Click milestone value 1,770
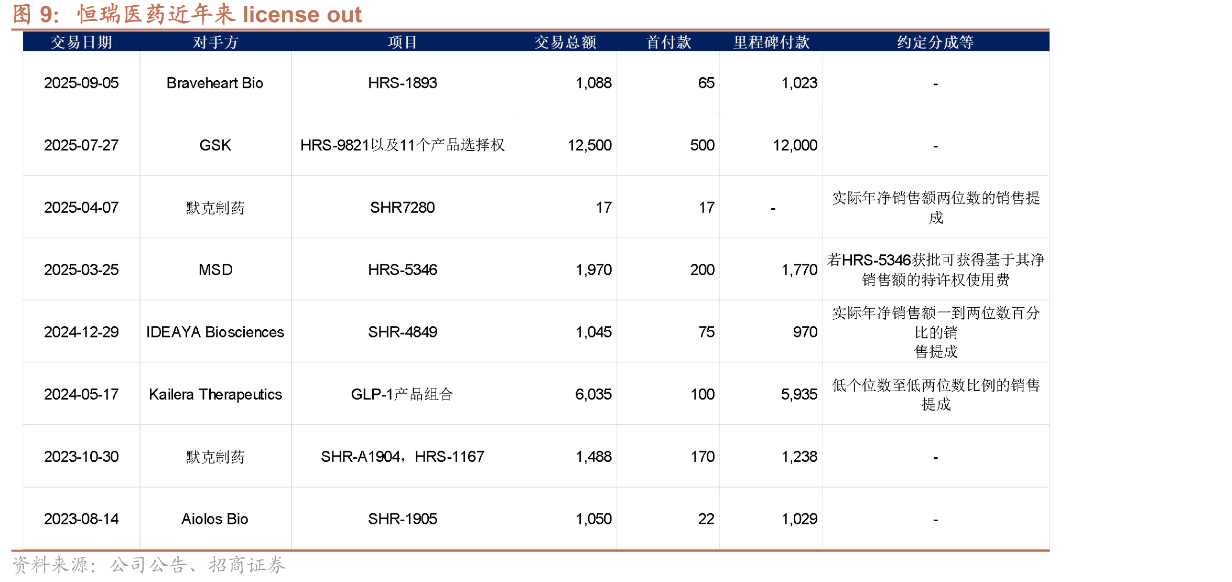Viewport: 1232px width, 582px height. pyautogui.click(x=799, y=270)
